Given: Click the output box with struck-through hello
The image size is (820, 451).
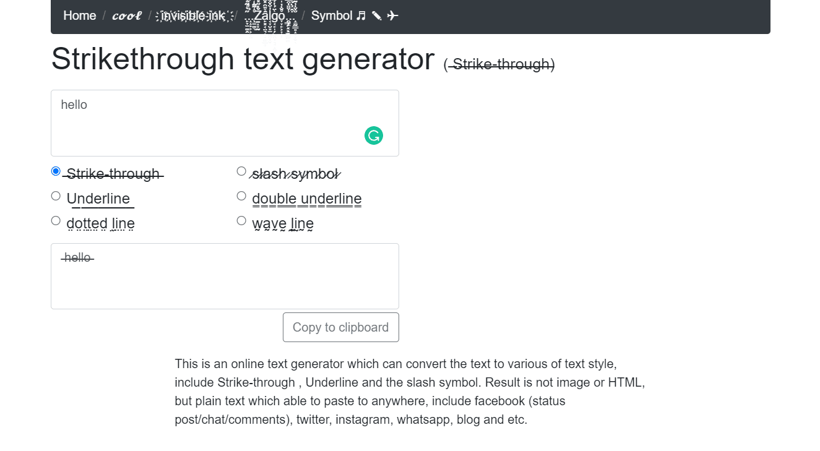Looking at the screenshot, I should [225, 276].
